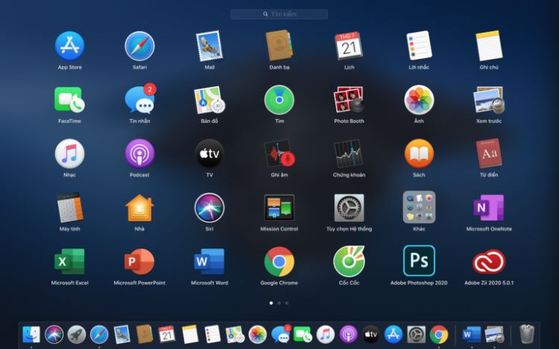Click the Tìm kiếm search field
Viewport: 559px width, 349px height.
click(279, 14)
